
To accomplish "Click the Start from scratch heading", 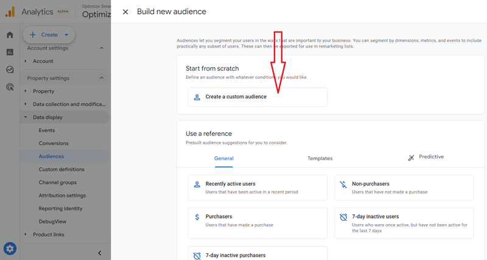I will [212, 69].
